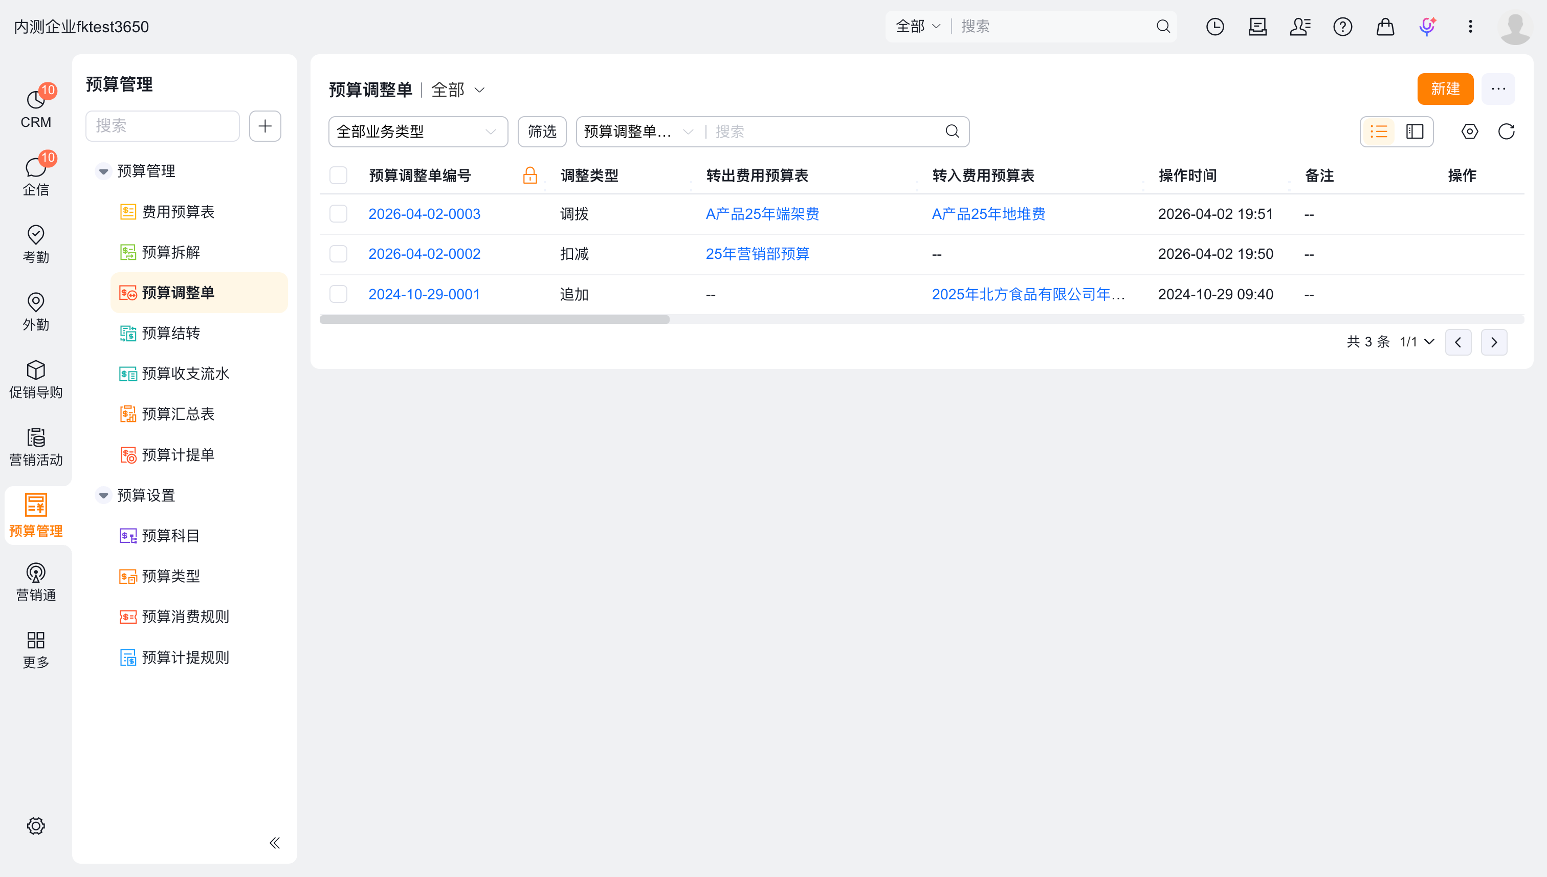Open the 预算调整单 search field selector
Viewport: 1547px width, 877px height.
(639, 131)
